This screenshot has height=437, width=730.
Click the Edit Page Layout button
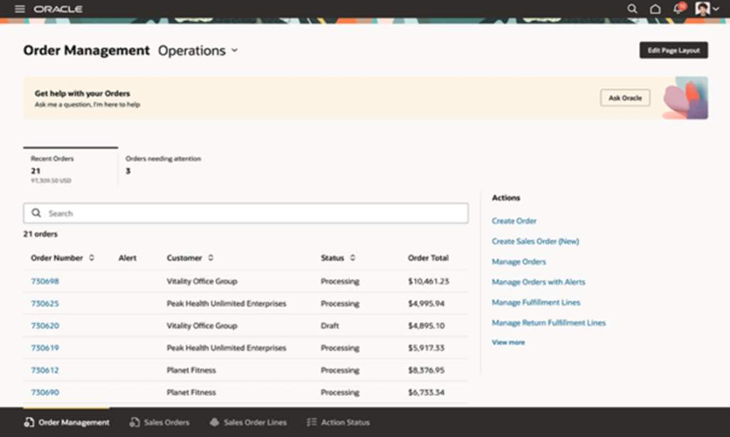pos(674,51)
